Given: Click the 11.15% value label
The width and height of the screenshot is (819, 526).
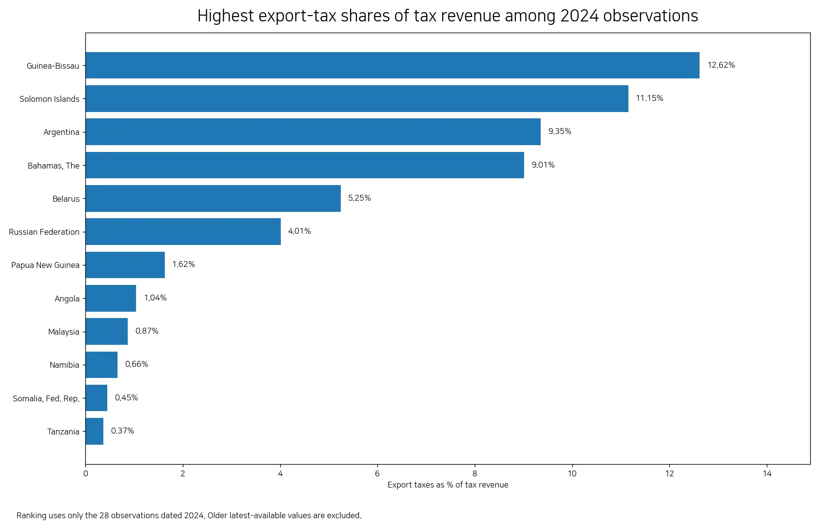Looking at the screenshot, I should [649, 98].
